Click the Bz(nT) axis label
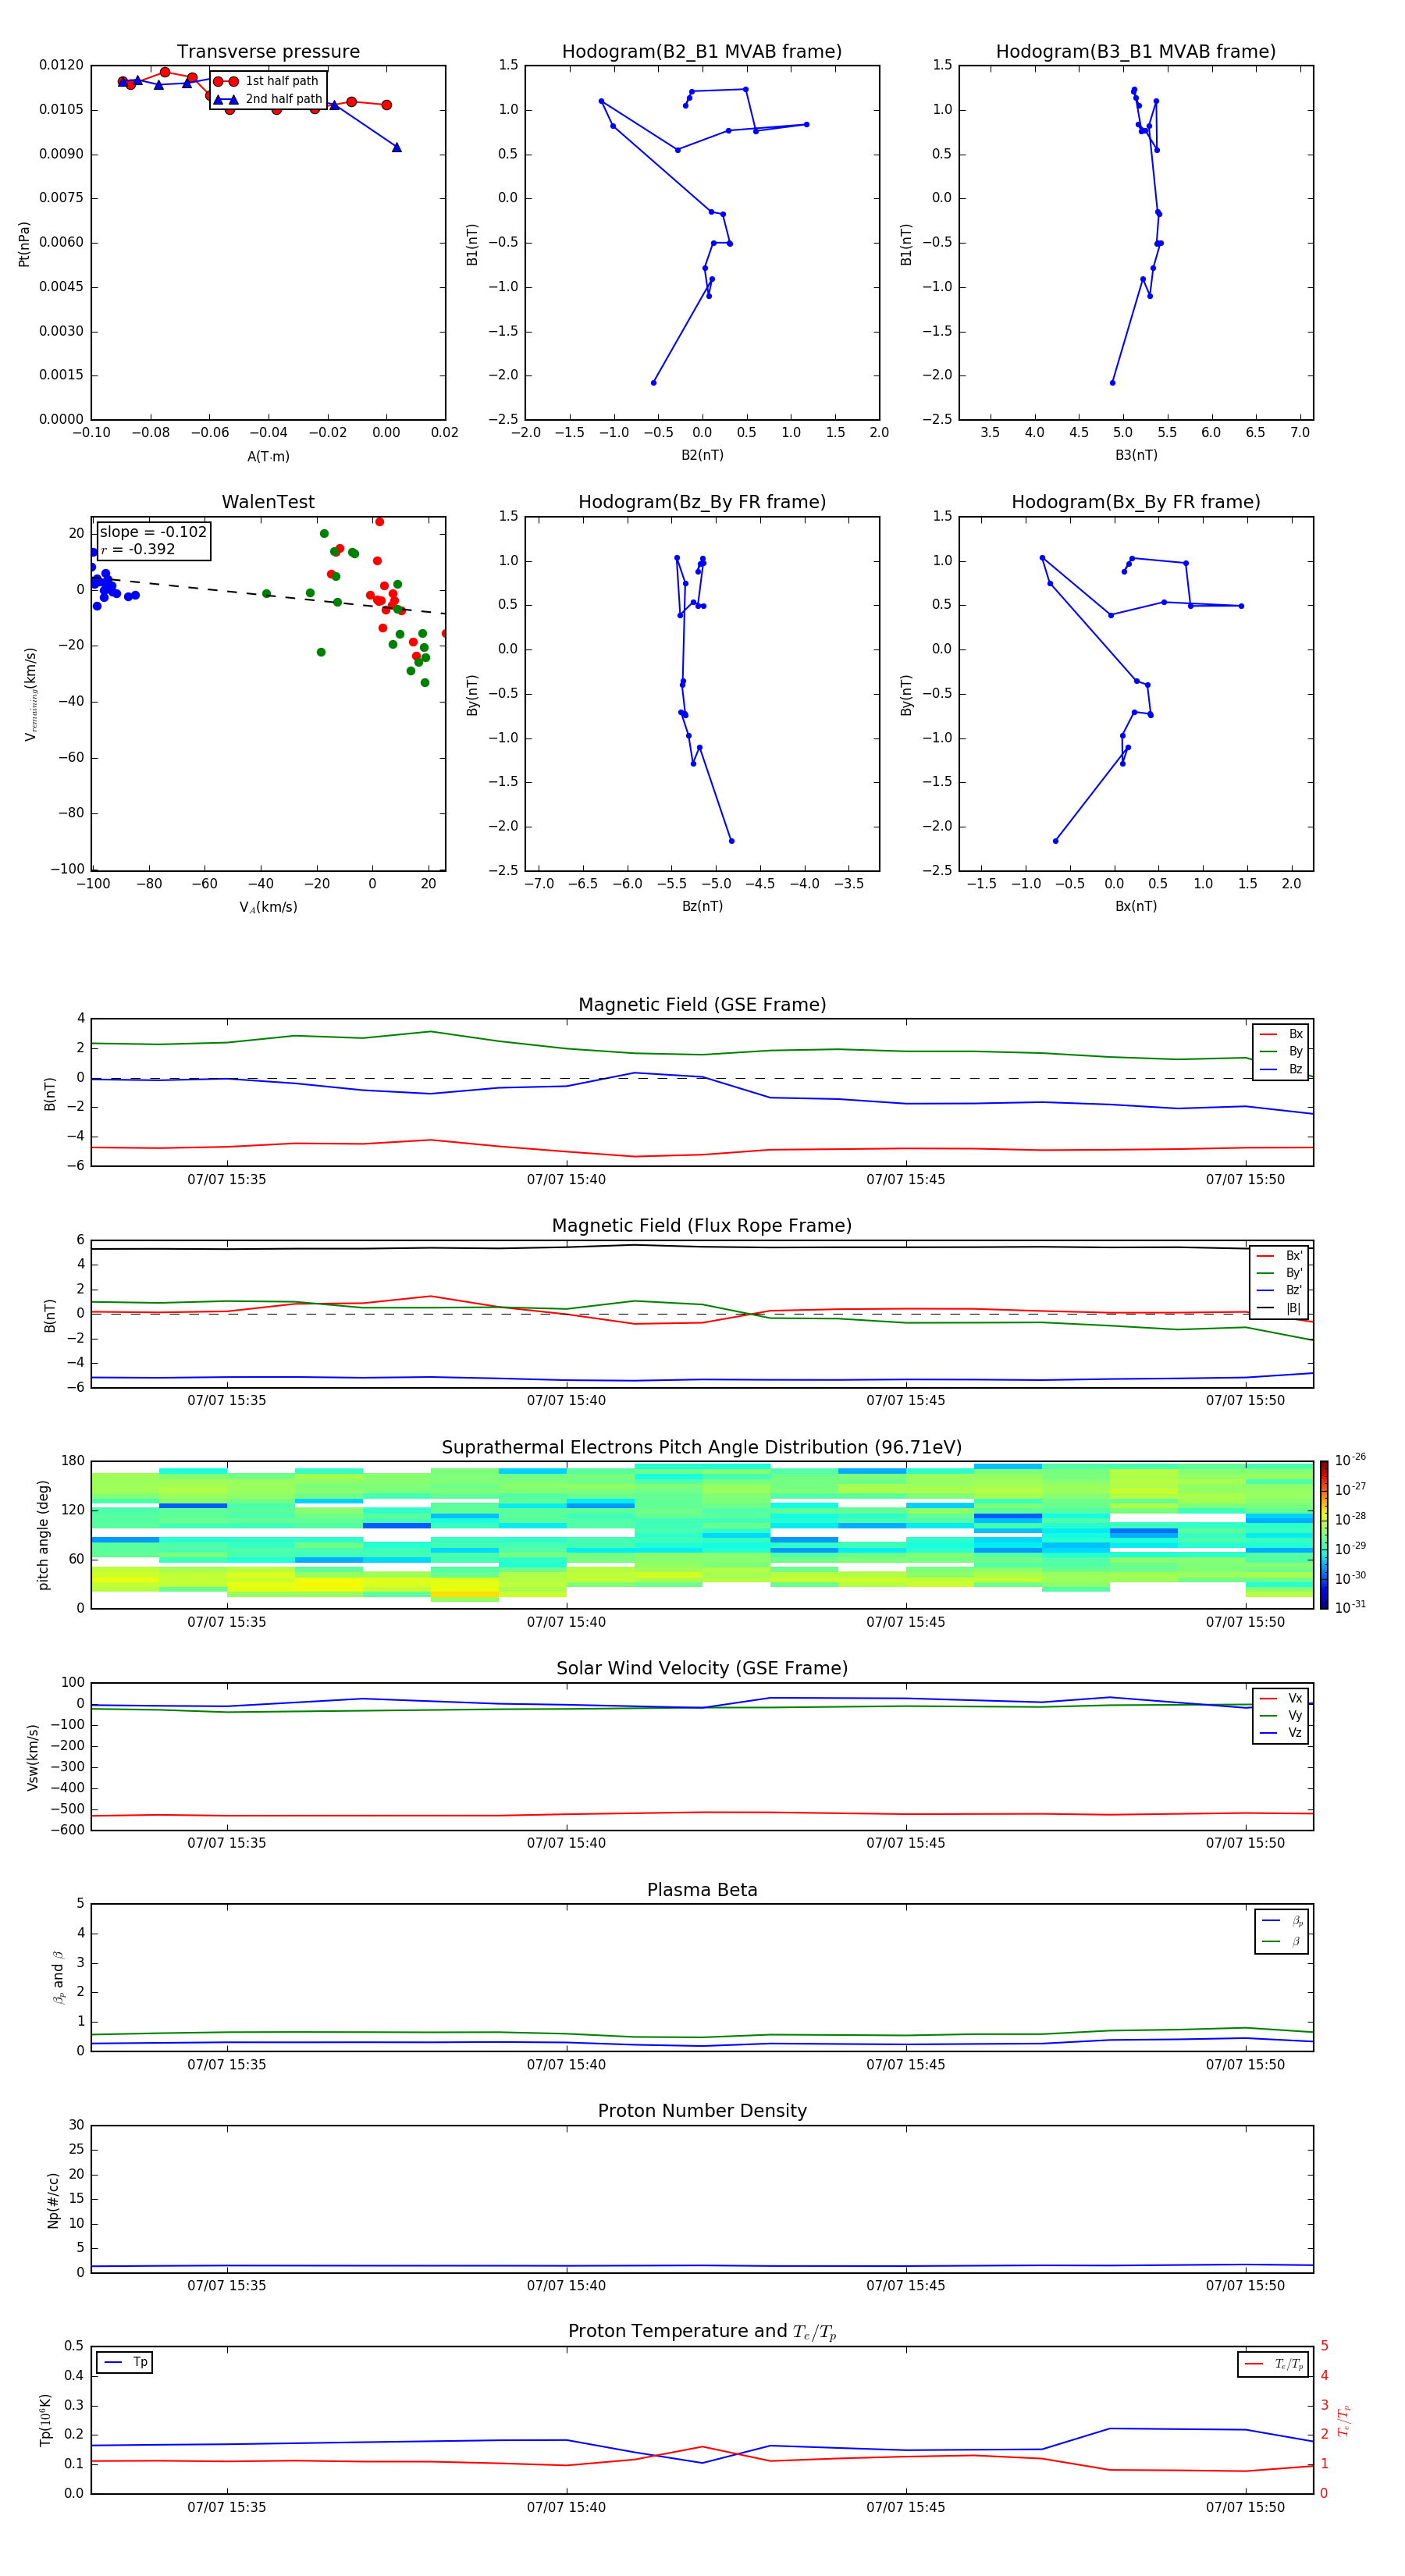 pyautogui.click(x=702, y=906)
